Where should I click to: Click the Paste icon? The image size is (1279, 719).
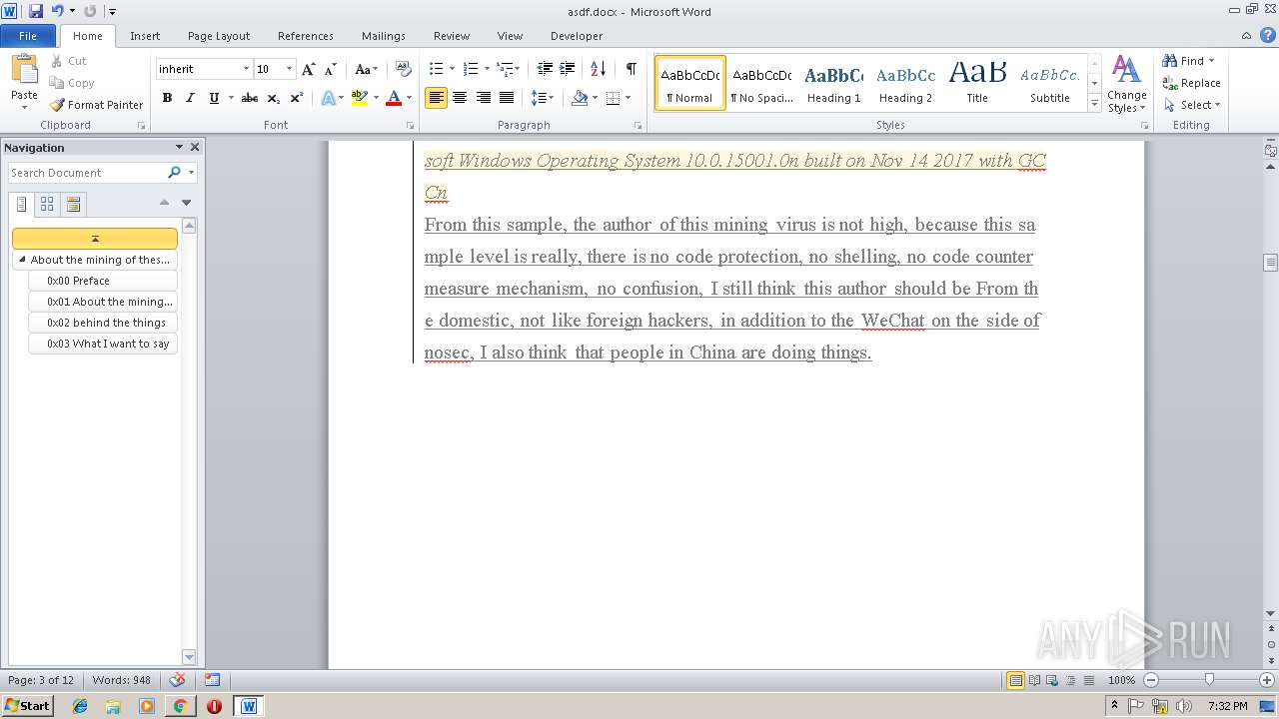coord(24,70)
